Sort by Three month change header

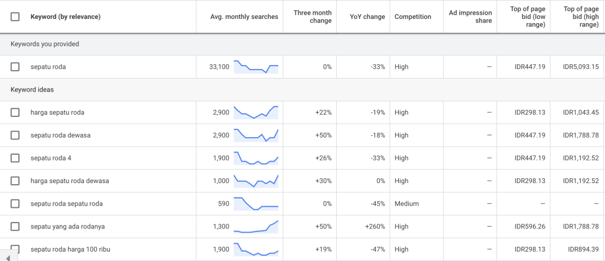tap(313, 17)
